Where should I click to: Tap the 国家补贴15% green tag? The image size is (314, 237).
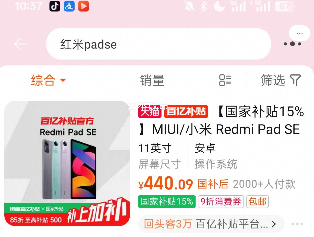point(167,202)
